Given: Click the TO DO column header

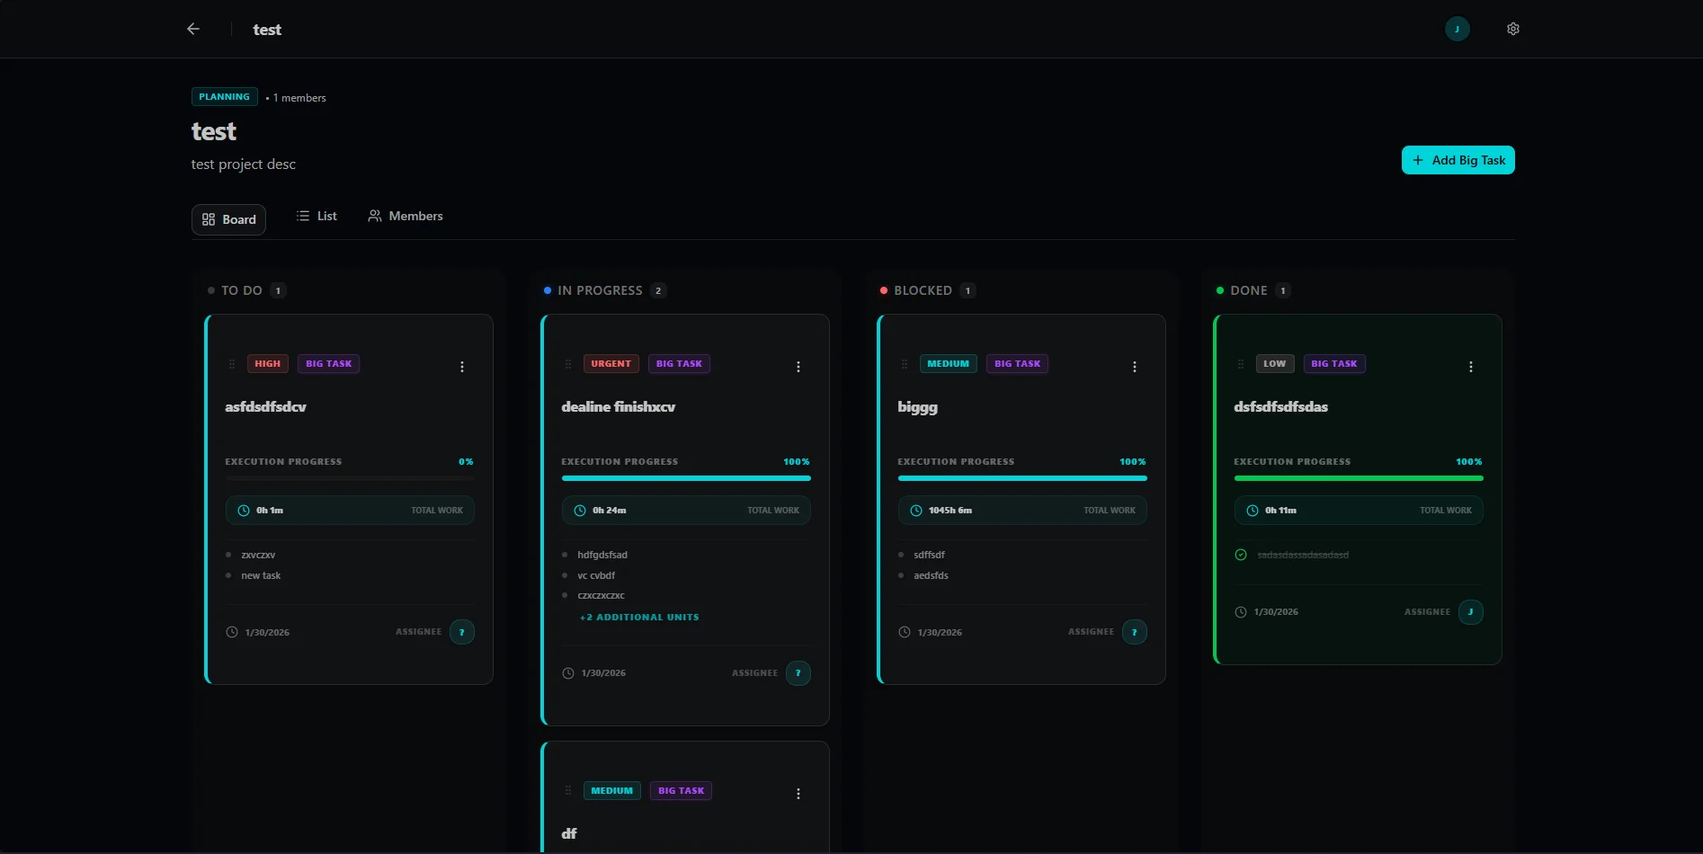Looking at the screenshot, I should tap(242, 290).
